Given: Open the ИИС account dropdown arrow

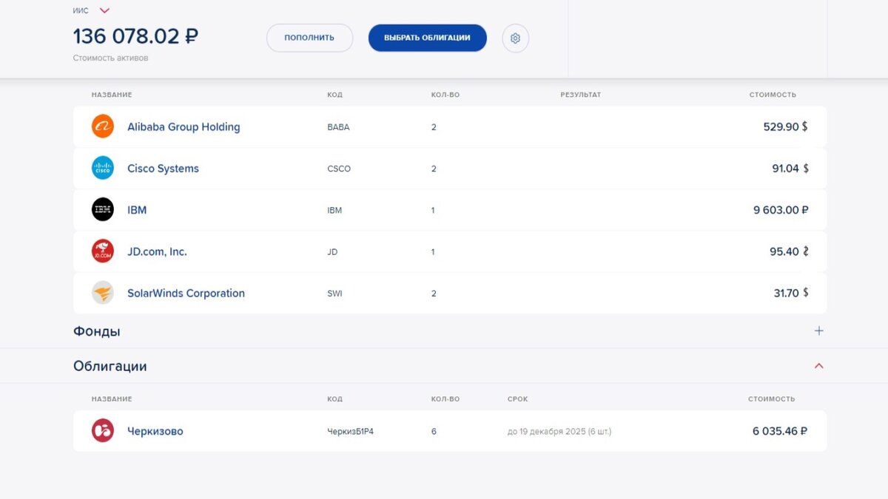Looking at the screenshot, I should tap(104, 10).
